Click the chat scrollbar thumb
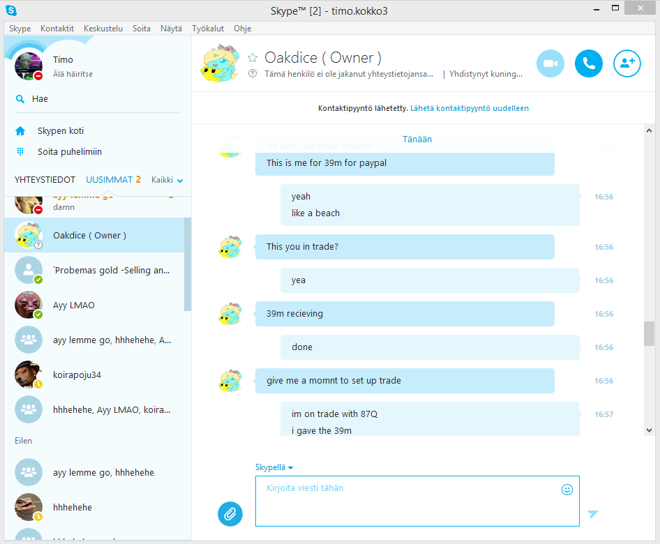Screen dimensions: 660x544 (649, 333)
